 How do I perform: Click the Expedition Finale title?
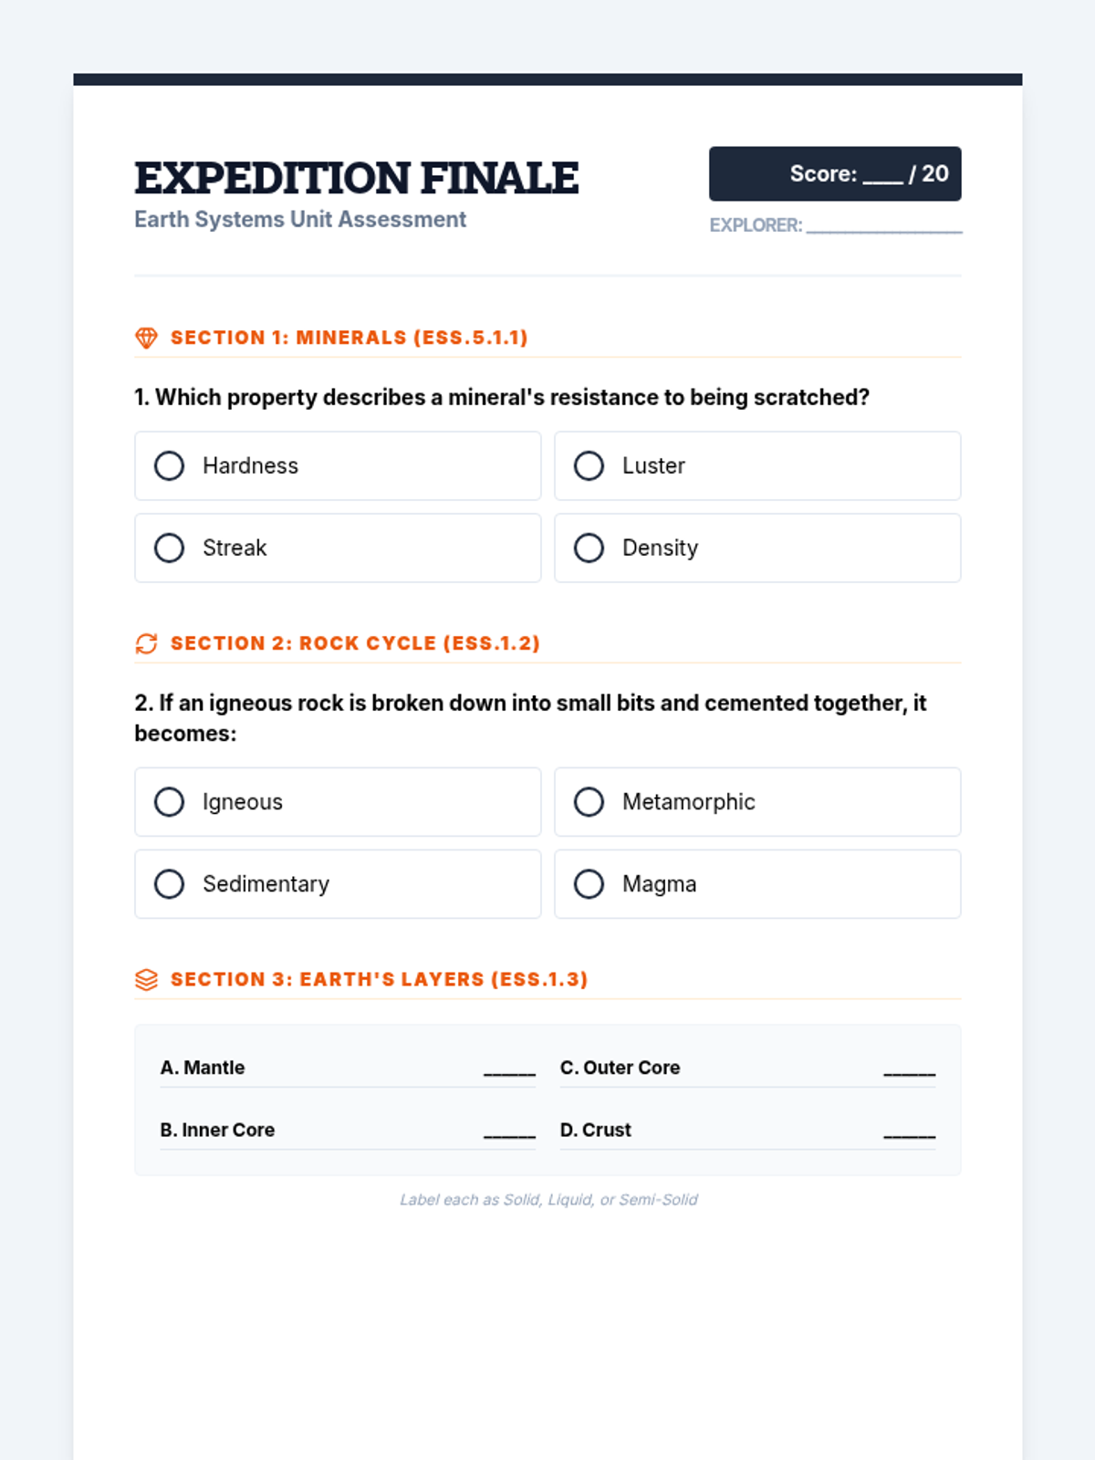[357, 178]
